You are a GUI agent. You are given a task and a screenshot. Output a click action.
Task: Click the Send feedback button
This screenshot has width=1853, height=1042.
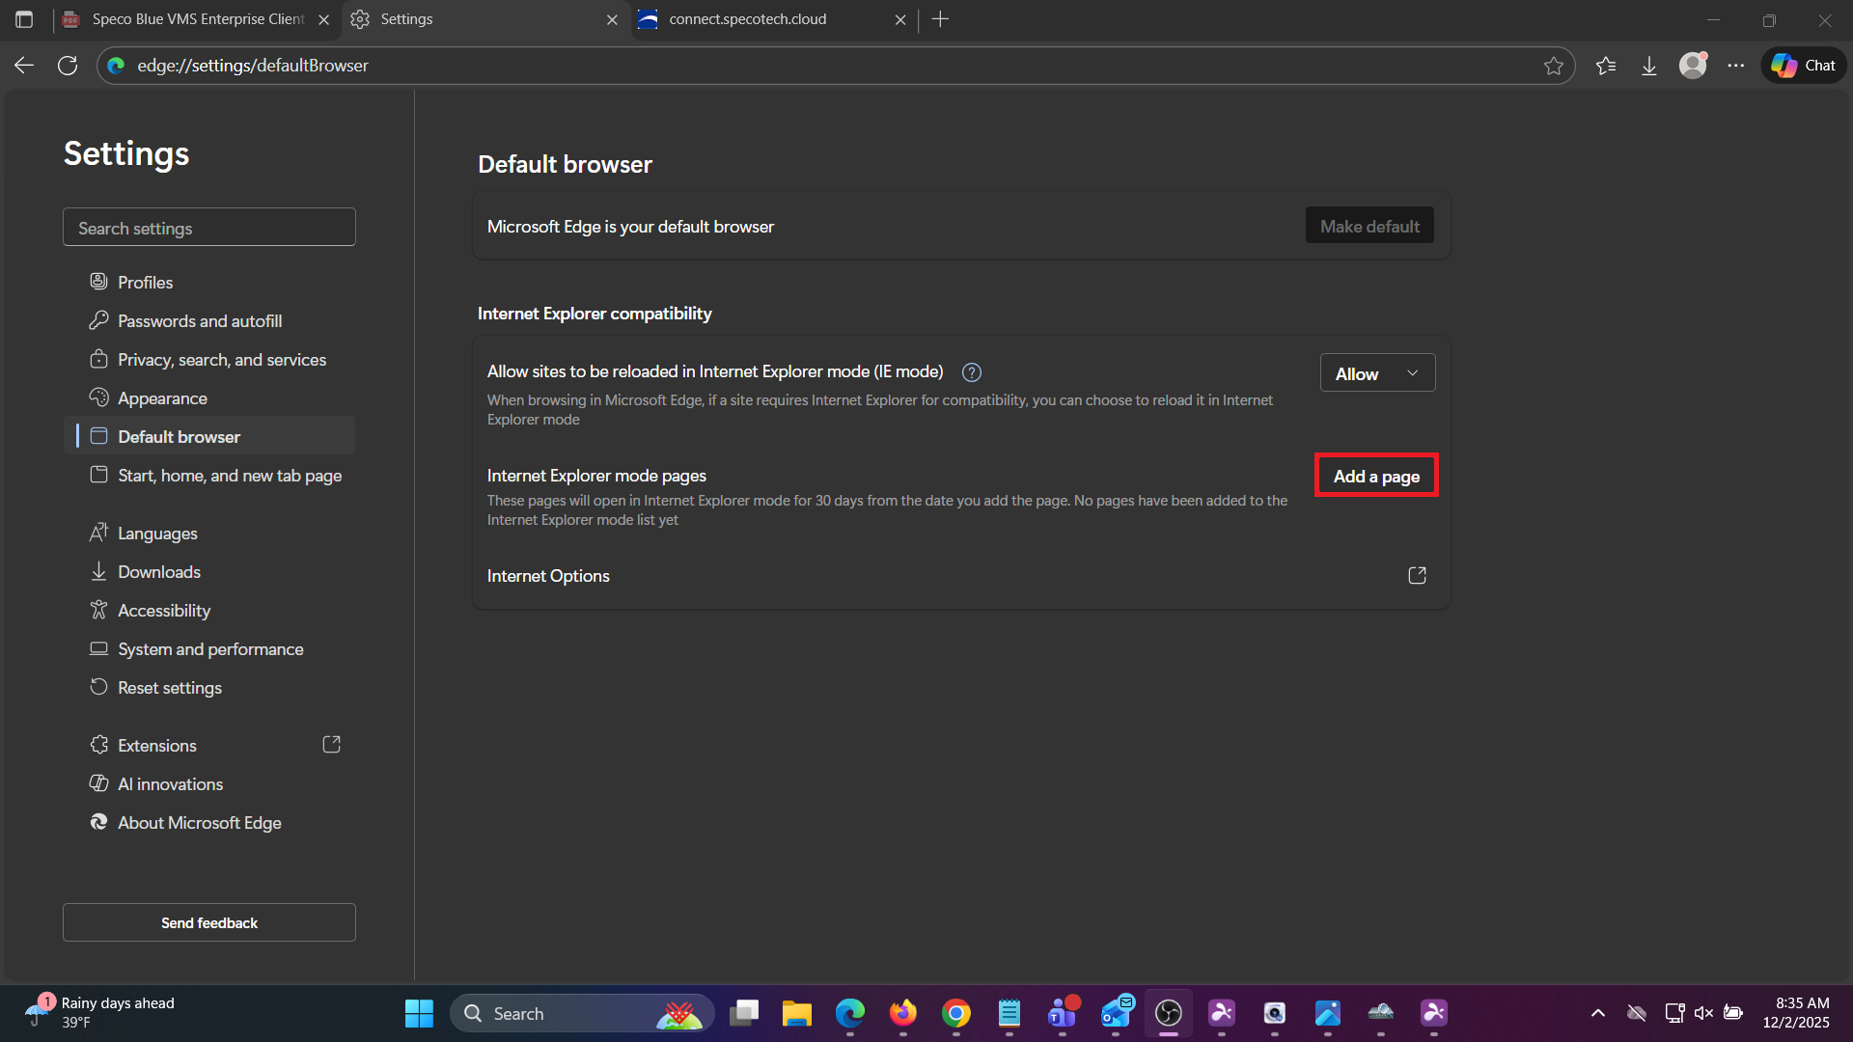coord(209,923)
